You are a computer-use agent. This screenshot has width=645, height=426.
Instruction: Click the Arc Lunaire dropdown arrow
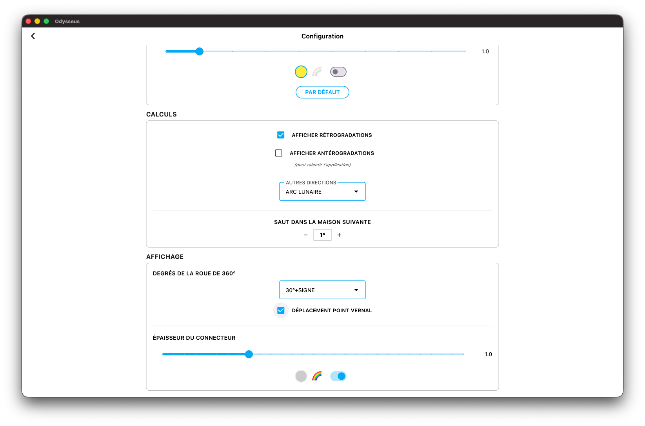pyautogui.click(x=356, y=191)
